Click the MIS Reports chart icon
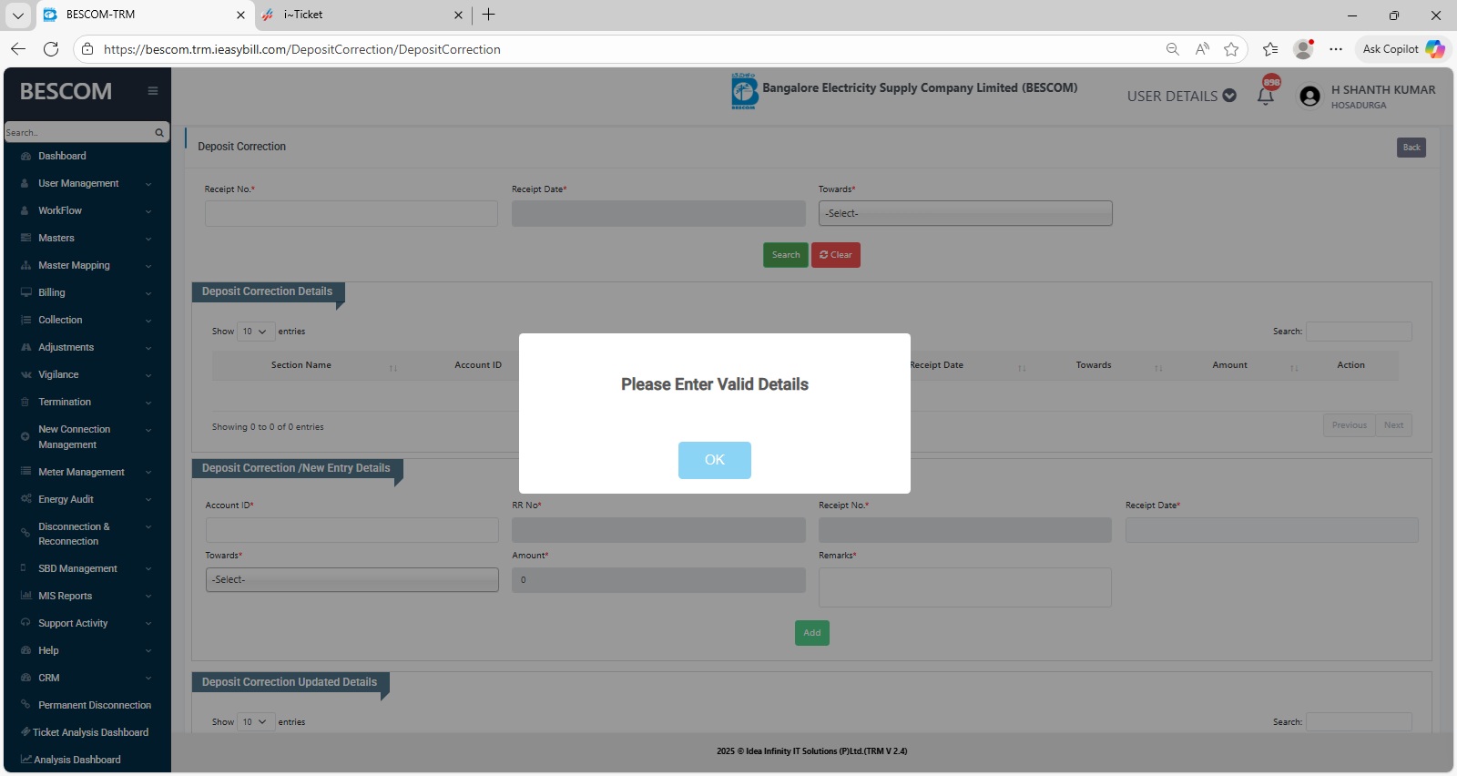The width and height of the screenshot is (1457, 776). pyautogui.click(x=25, y=596)
